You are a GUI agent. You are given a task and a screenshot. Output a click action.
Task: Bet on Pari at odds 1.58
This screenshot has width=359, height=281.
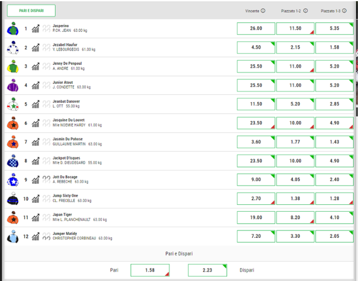click(150, 270)
